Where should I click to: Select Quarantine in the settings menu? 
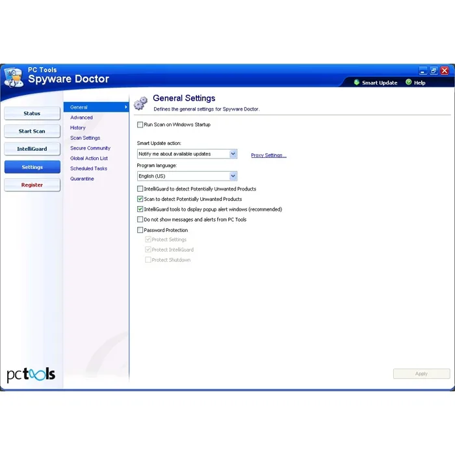[82, 179]
